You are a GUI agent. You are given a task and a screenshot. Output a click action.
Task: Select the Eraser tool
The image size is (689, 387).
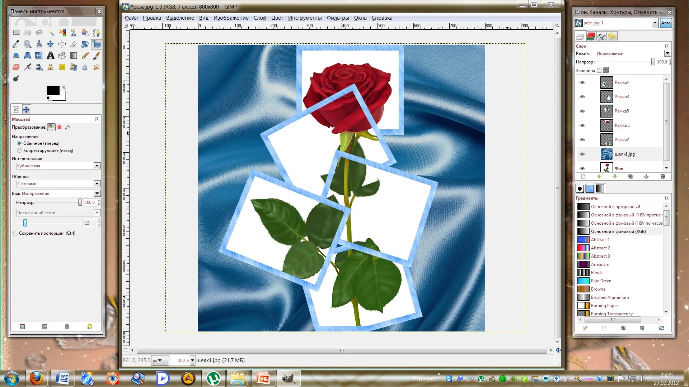(16, 67)
